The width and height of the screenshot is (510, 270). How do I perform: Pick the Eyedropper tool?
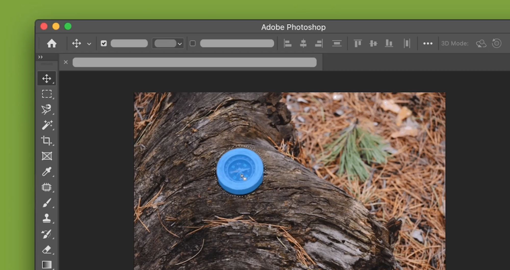click(47, 172)
